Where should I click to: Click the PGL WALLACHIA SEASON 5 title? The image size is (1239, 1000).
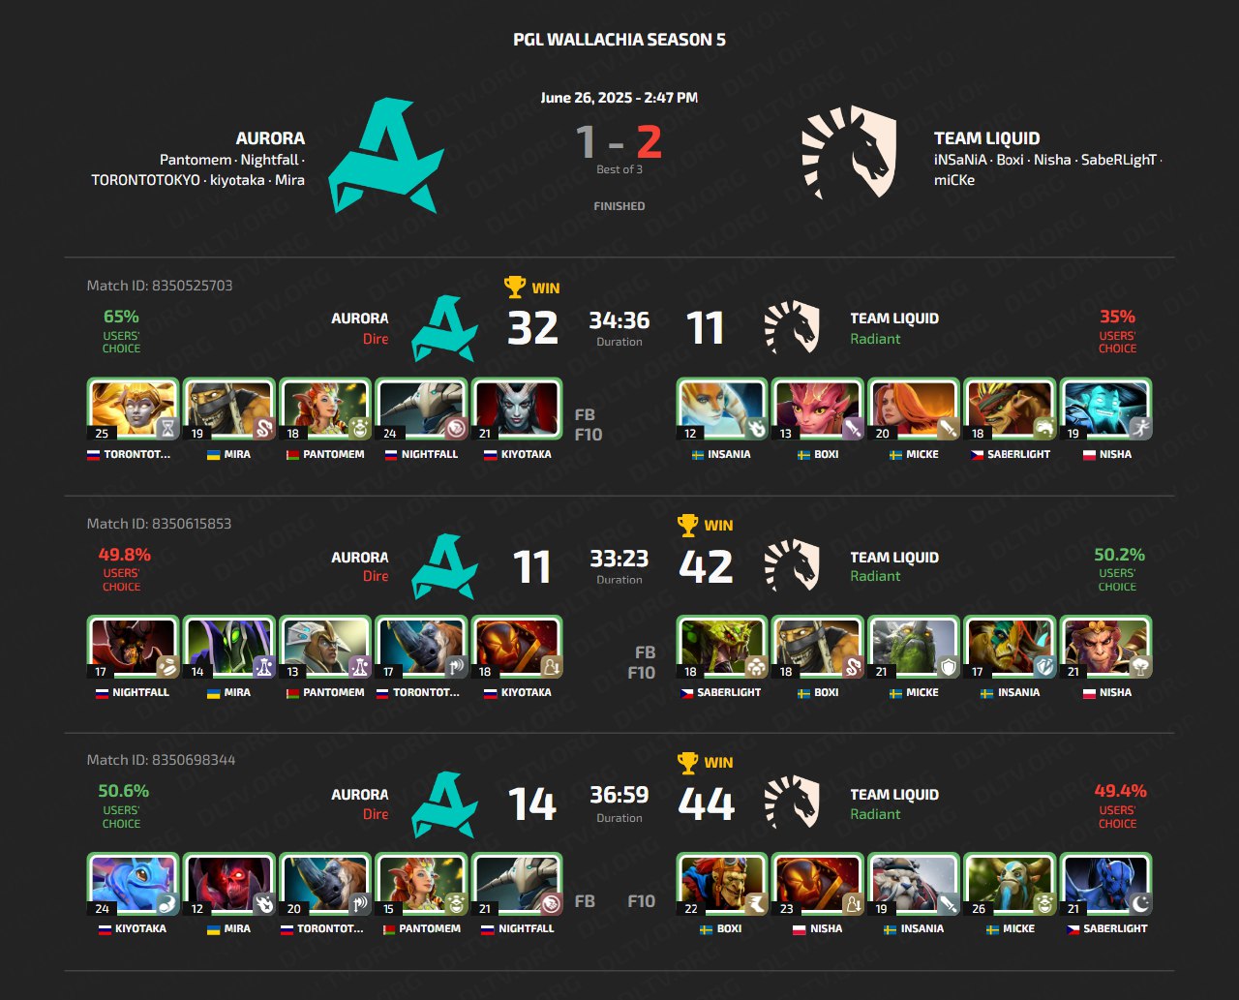click(x=619, y=40)
